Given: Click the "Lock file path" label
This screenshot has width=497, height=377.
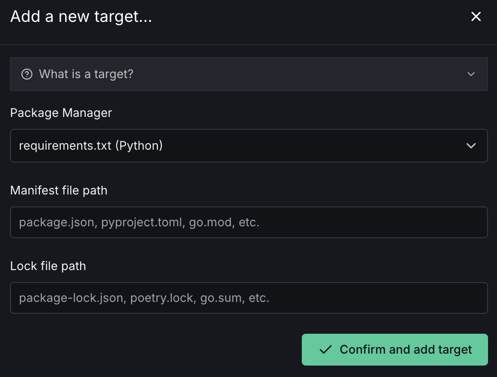Looking at the screenshot, I should tap(48, 266).
